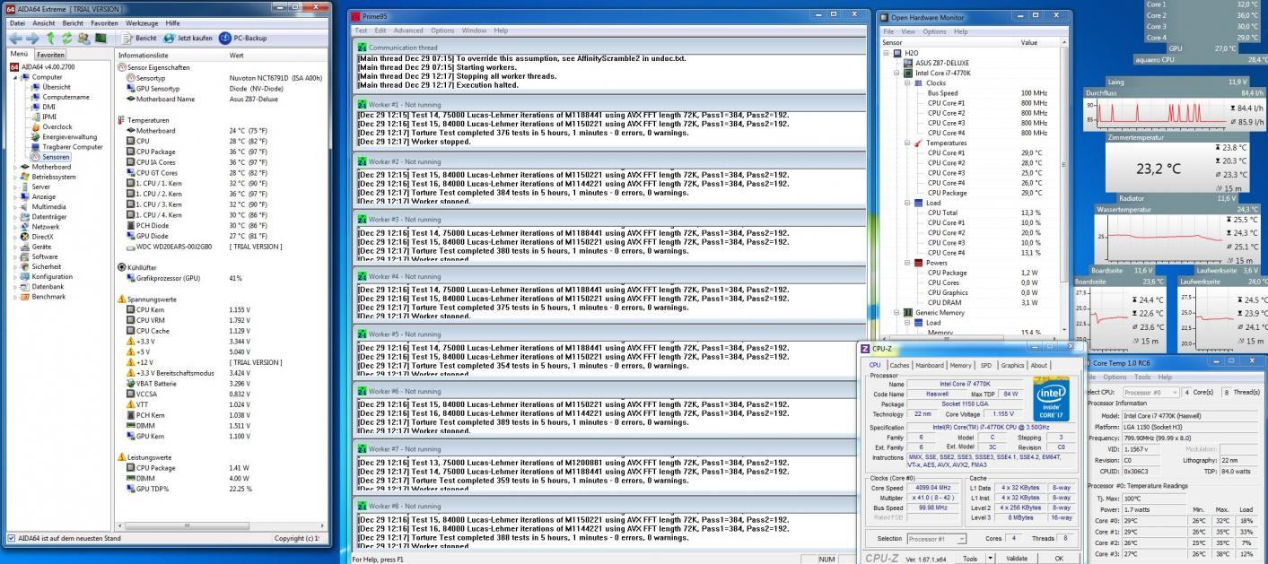Click the green monitor icon in AIDA64 toolbar

[101, 39]
